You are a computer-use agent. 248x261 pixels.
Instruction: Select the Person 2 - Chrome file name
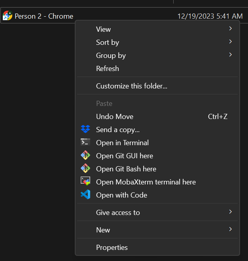pyautogui.click(x=44, y=16)
